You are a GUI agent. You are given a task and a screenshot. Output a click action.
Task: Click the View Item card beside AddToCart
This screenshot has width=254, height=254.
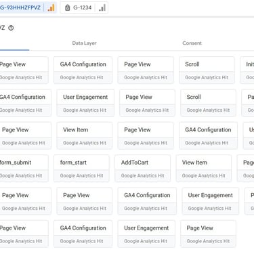point(204,169)
